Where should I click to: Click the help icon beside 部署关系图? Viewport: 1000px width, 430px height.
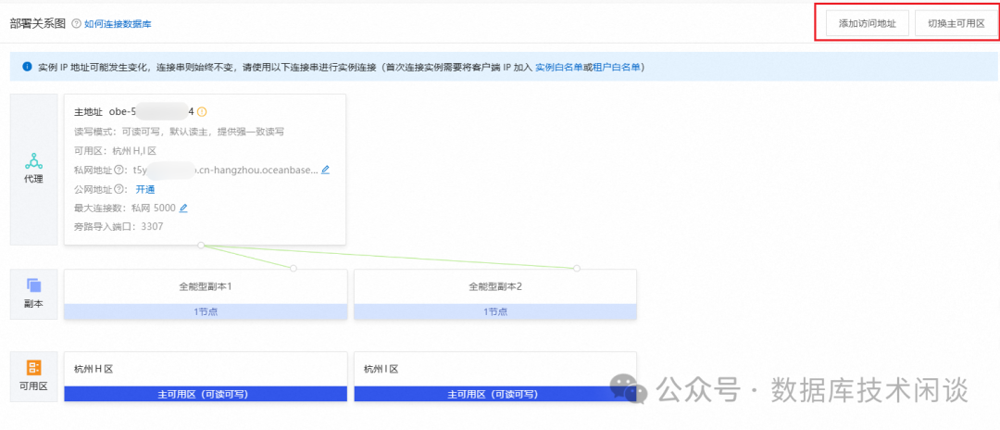pos(76,24)
